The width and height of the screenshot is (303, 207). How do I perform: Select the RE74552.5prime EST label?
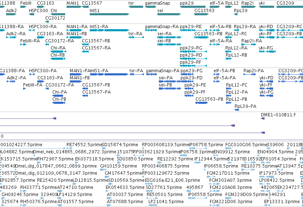pos(84,145)
